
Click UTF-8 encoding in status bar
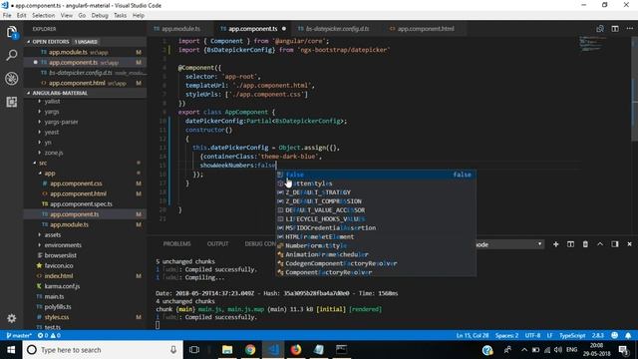(x=532, y=335)
